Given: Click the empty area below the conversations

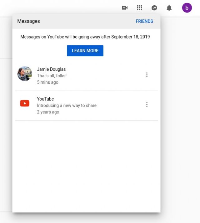Looking at the screenshot, I should [x=87, y=166].
